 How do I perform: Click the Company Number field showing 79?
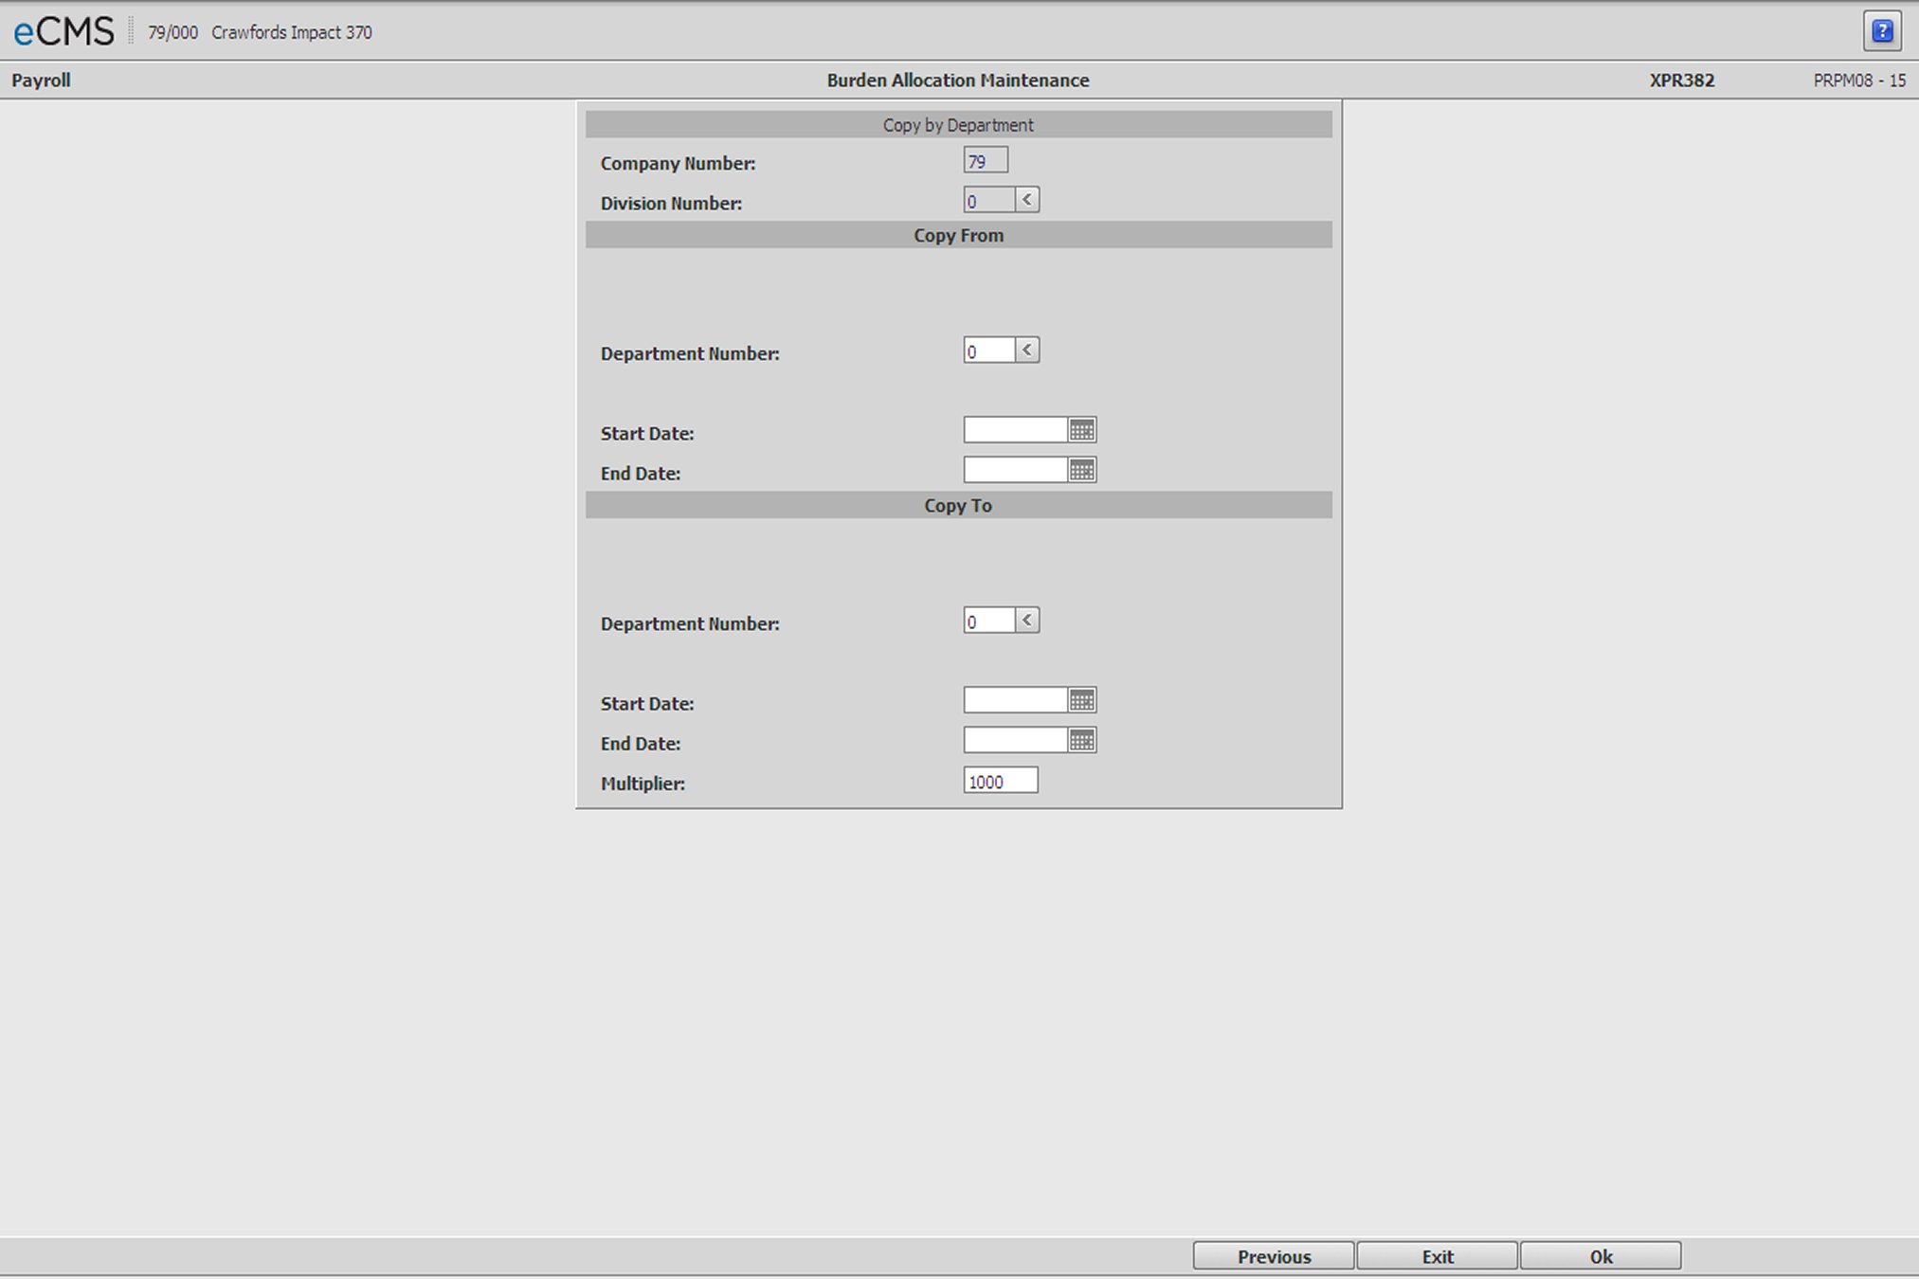pyautogui.click(x=985, y=159)
